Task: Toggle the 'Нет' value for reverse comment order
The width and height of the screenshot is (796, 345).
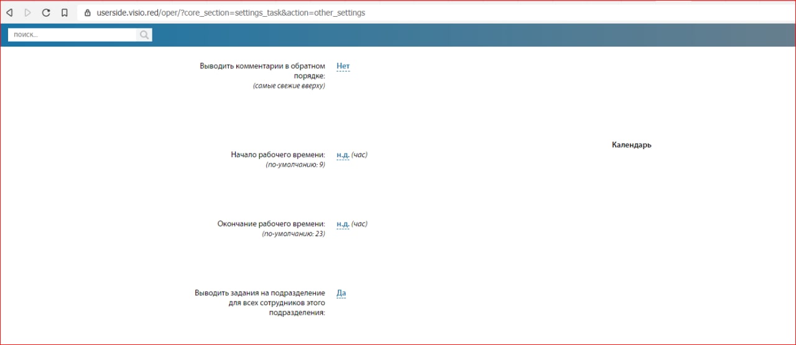Action: coord(343,66)
